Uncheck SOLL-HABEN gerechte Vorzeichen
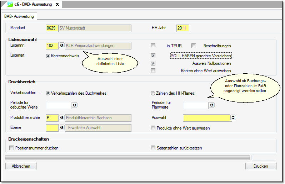285x184 pixels. (x=153, y=56)
